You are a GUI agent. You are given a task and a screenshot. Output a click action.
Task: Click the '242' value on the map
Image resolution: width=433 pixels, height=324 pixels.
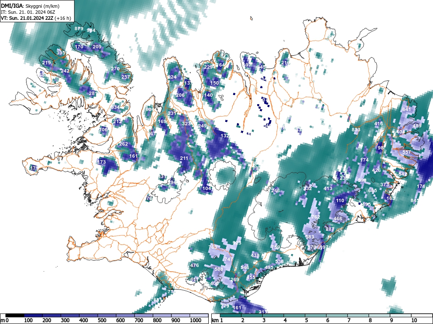tap(65, 71)
